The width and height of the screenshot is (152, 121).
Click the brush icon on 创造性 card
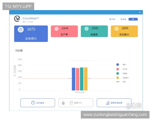tap(86, 28)
